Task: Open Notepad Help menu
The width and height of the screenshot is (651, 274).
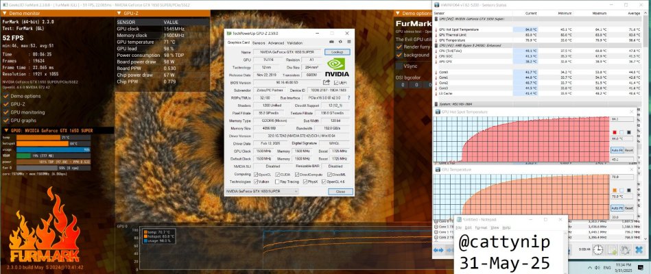Action: pos(506,227)
